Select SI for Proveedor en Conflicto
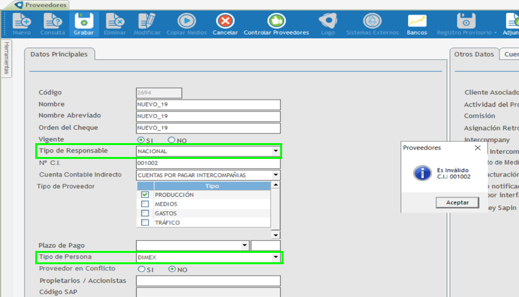The image size is (519, 297). pyautogui.click(x=141, y=269)
